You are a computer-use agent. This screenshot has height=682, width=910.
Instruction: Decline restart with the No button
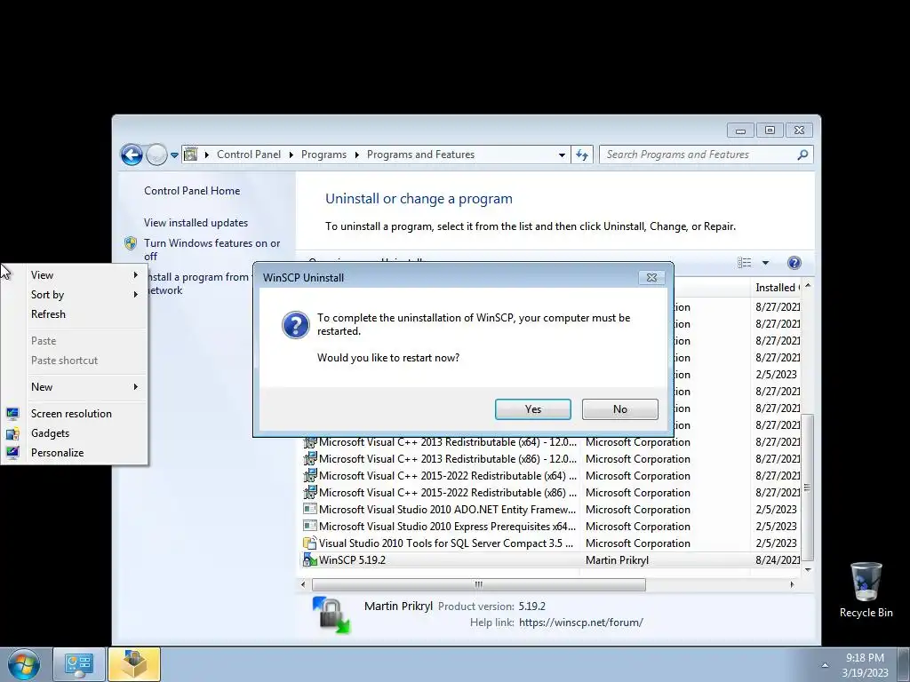pyautogui.click(x=619, y=408)
